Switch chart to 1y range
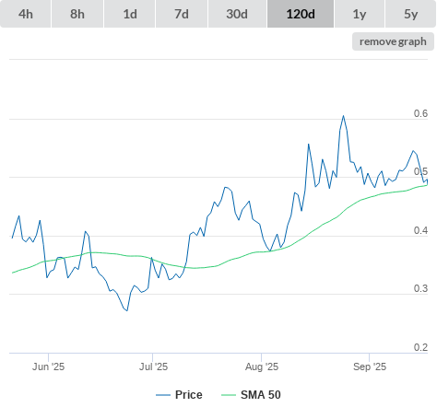The width and height of the screenshot is (437, 419). coord(360,14)
